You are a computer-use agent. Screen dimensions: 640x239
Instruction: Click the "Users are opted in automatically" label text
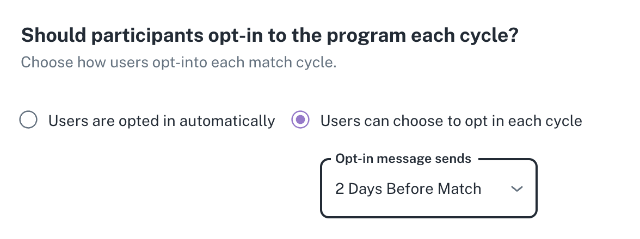click(x=162, y=121)
